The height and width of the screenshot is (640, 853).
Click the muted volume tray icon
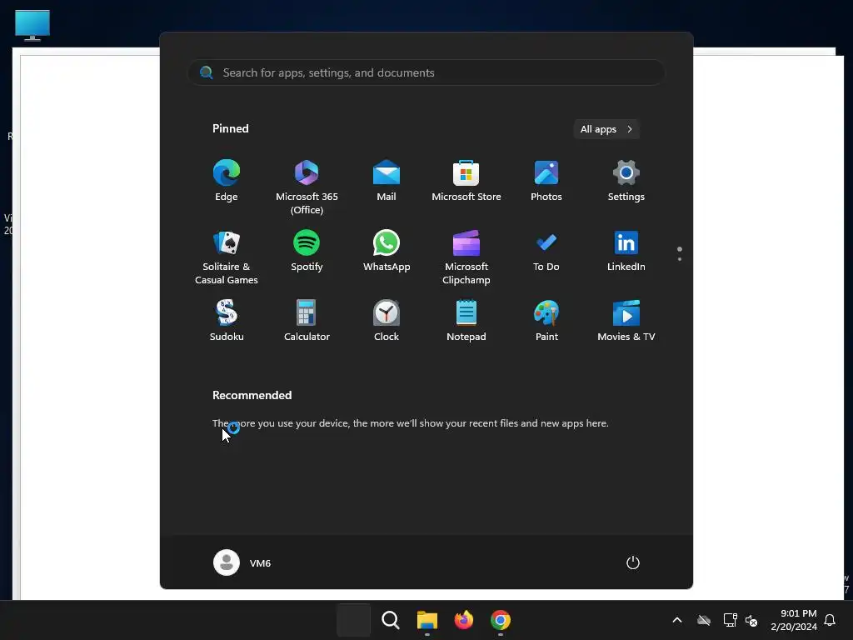[751, 620]
